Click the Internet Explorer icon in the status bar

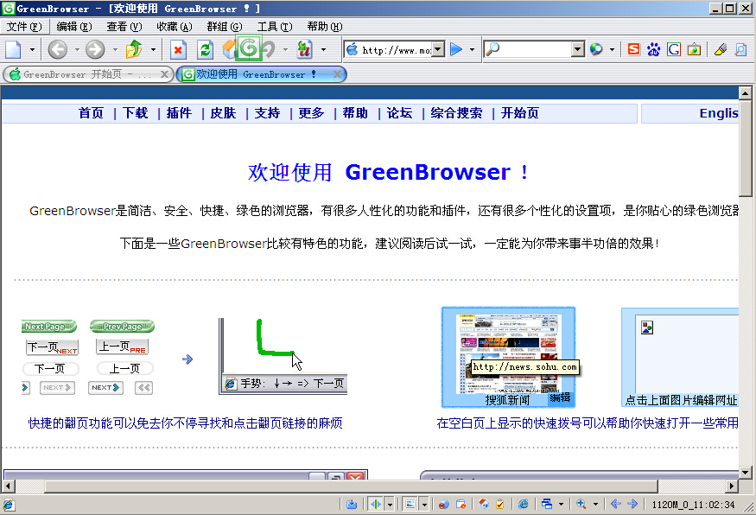523,505
